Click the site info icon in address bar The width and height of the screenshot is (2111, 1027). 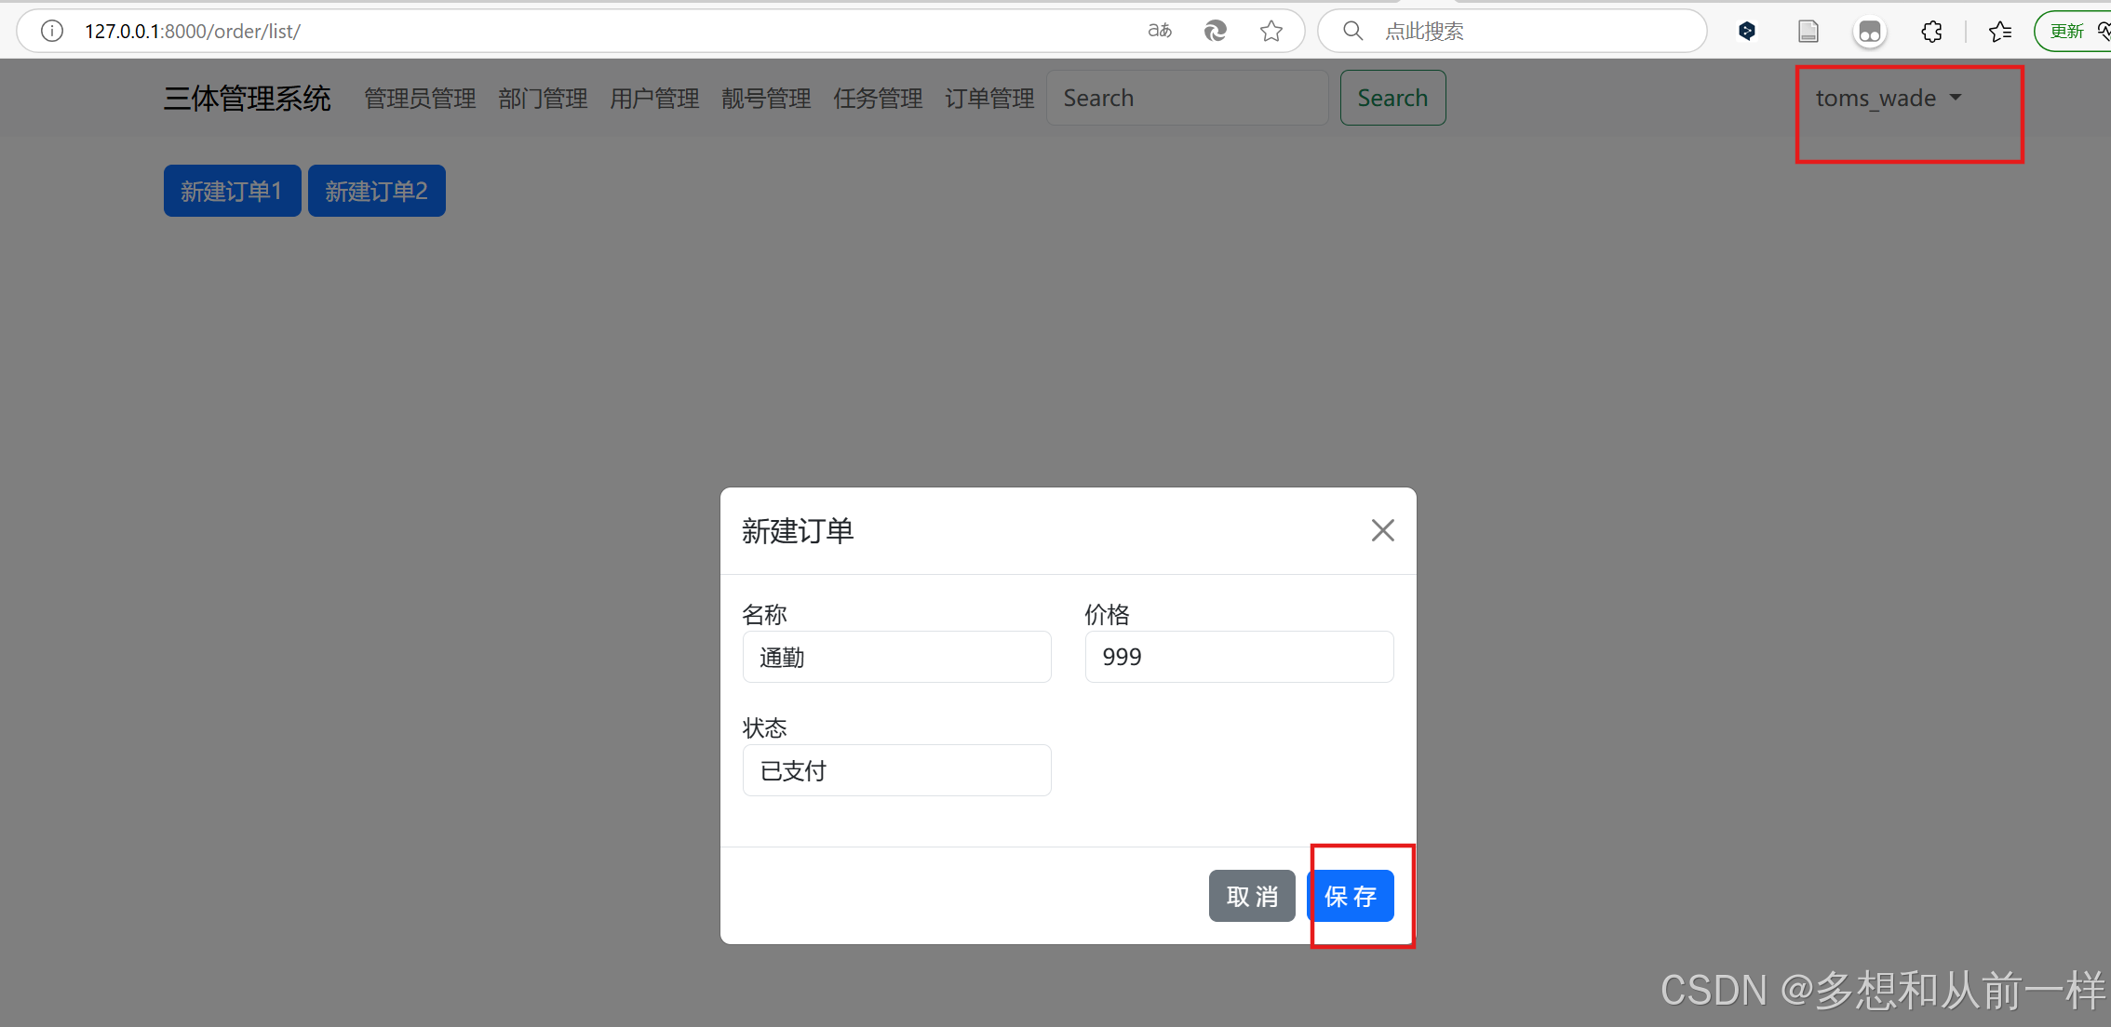pyautogui.click(x=52, y=31)
